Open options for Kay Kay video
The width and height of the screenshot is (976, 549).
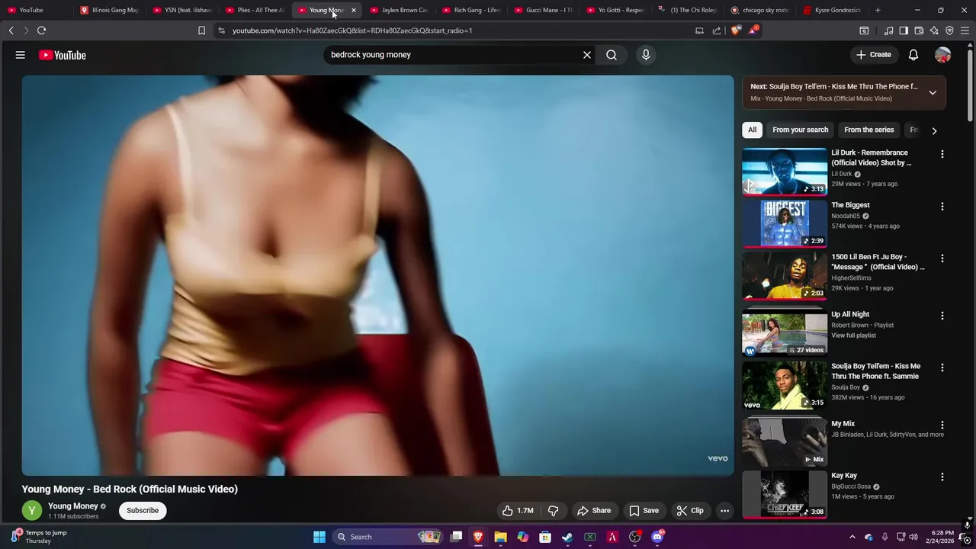tap(942, 477)
